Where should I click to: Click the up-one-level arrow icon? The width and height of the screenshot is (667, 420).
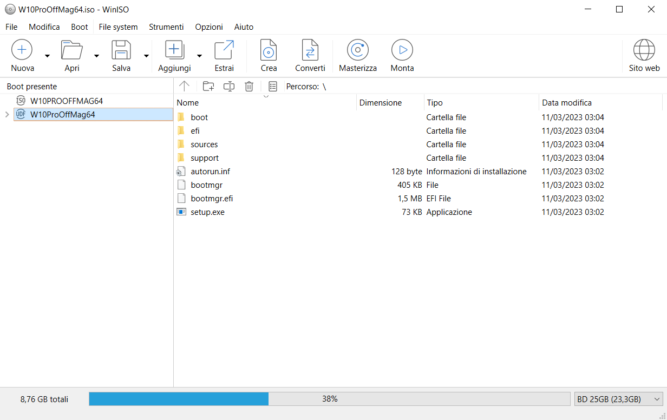click(184, 86)
